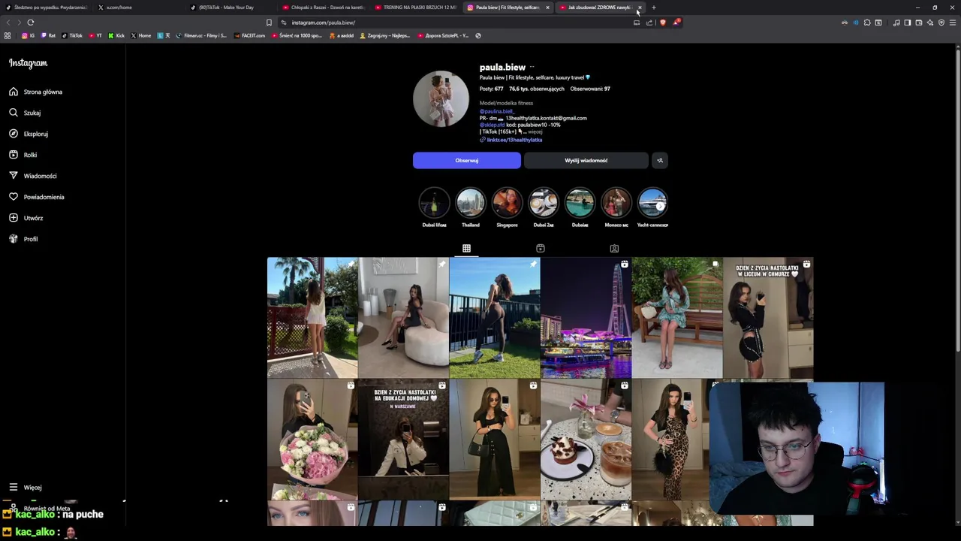
Task: Open @sklep.sfd mention link
Action: click(493, 125)
